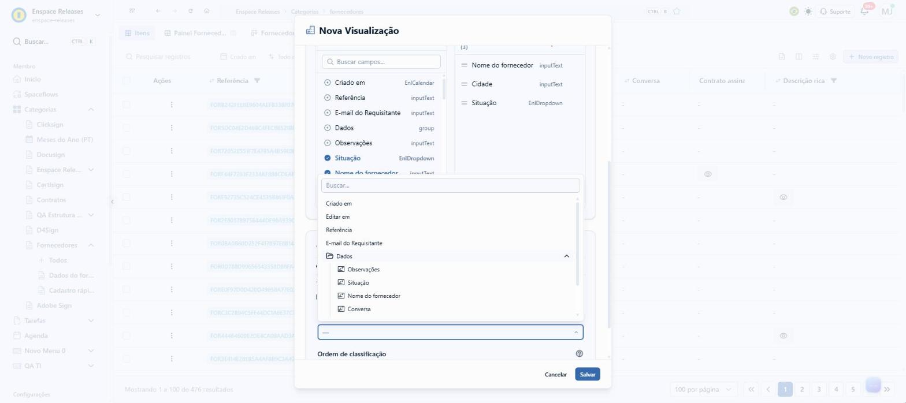The width and height of the screenshot is (906, 403).
Task: Click the available fields list scrollbar
Action: [444, 89]
